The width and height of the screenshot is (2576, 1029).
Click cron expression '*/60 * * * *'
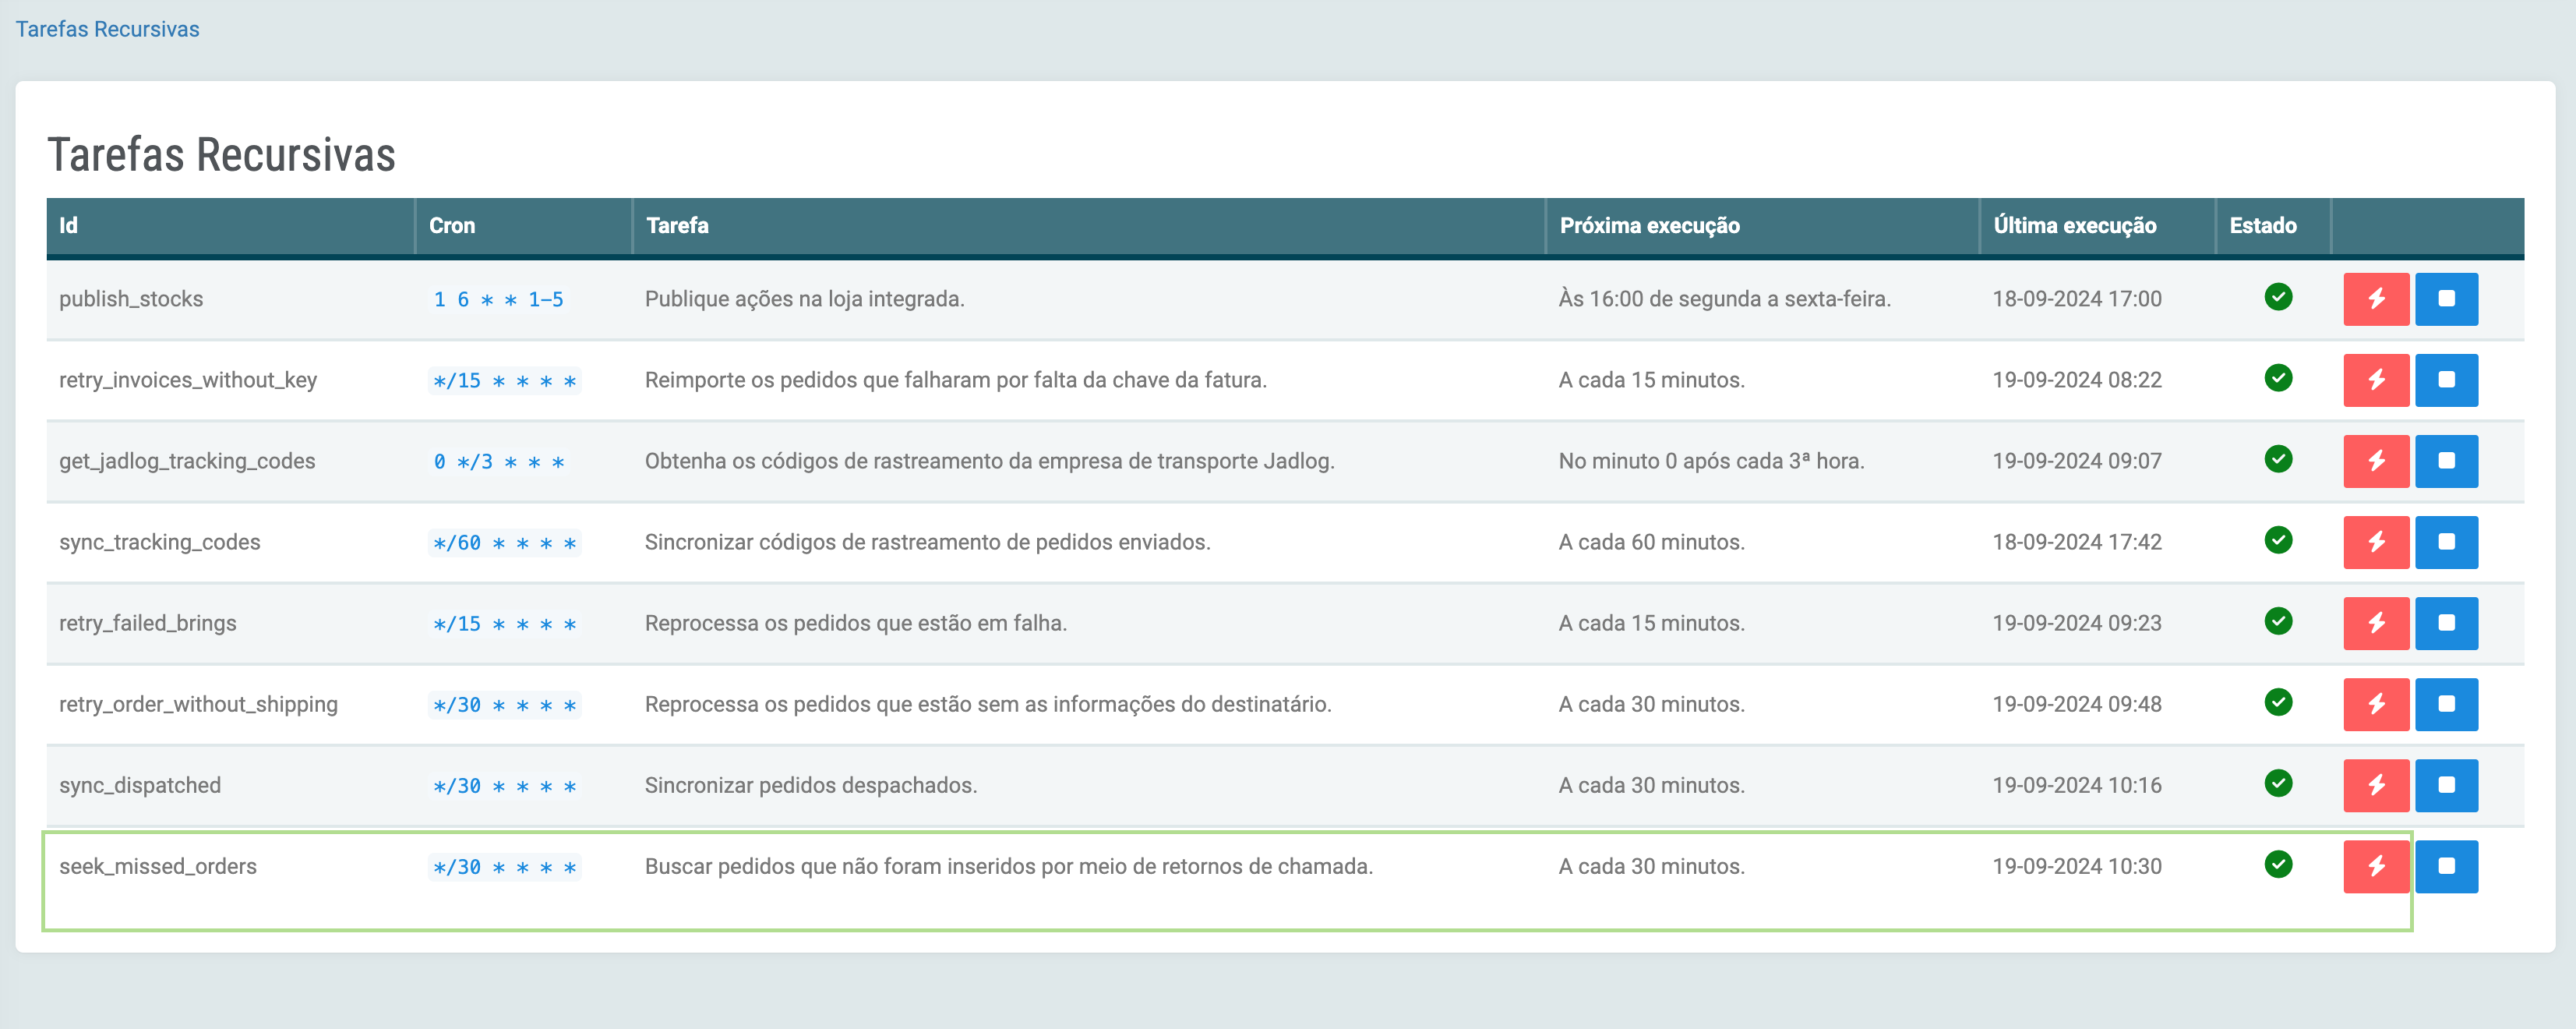(504, 543)
